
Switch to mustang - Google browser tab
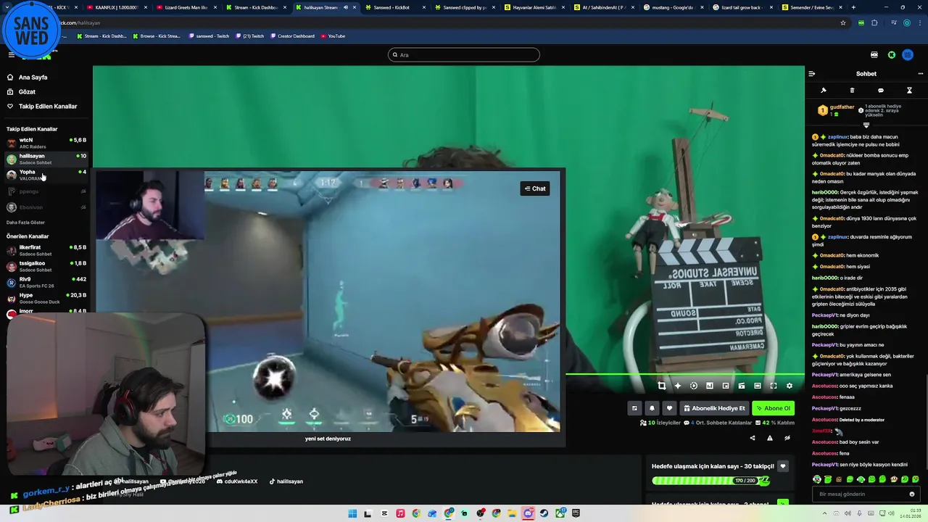tap(673, 7)
